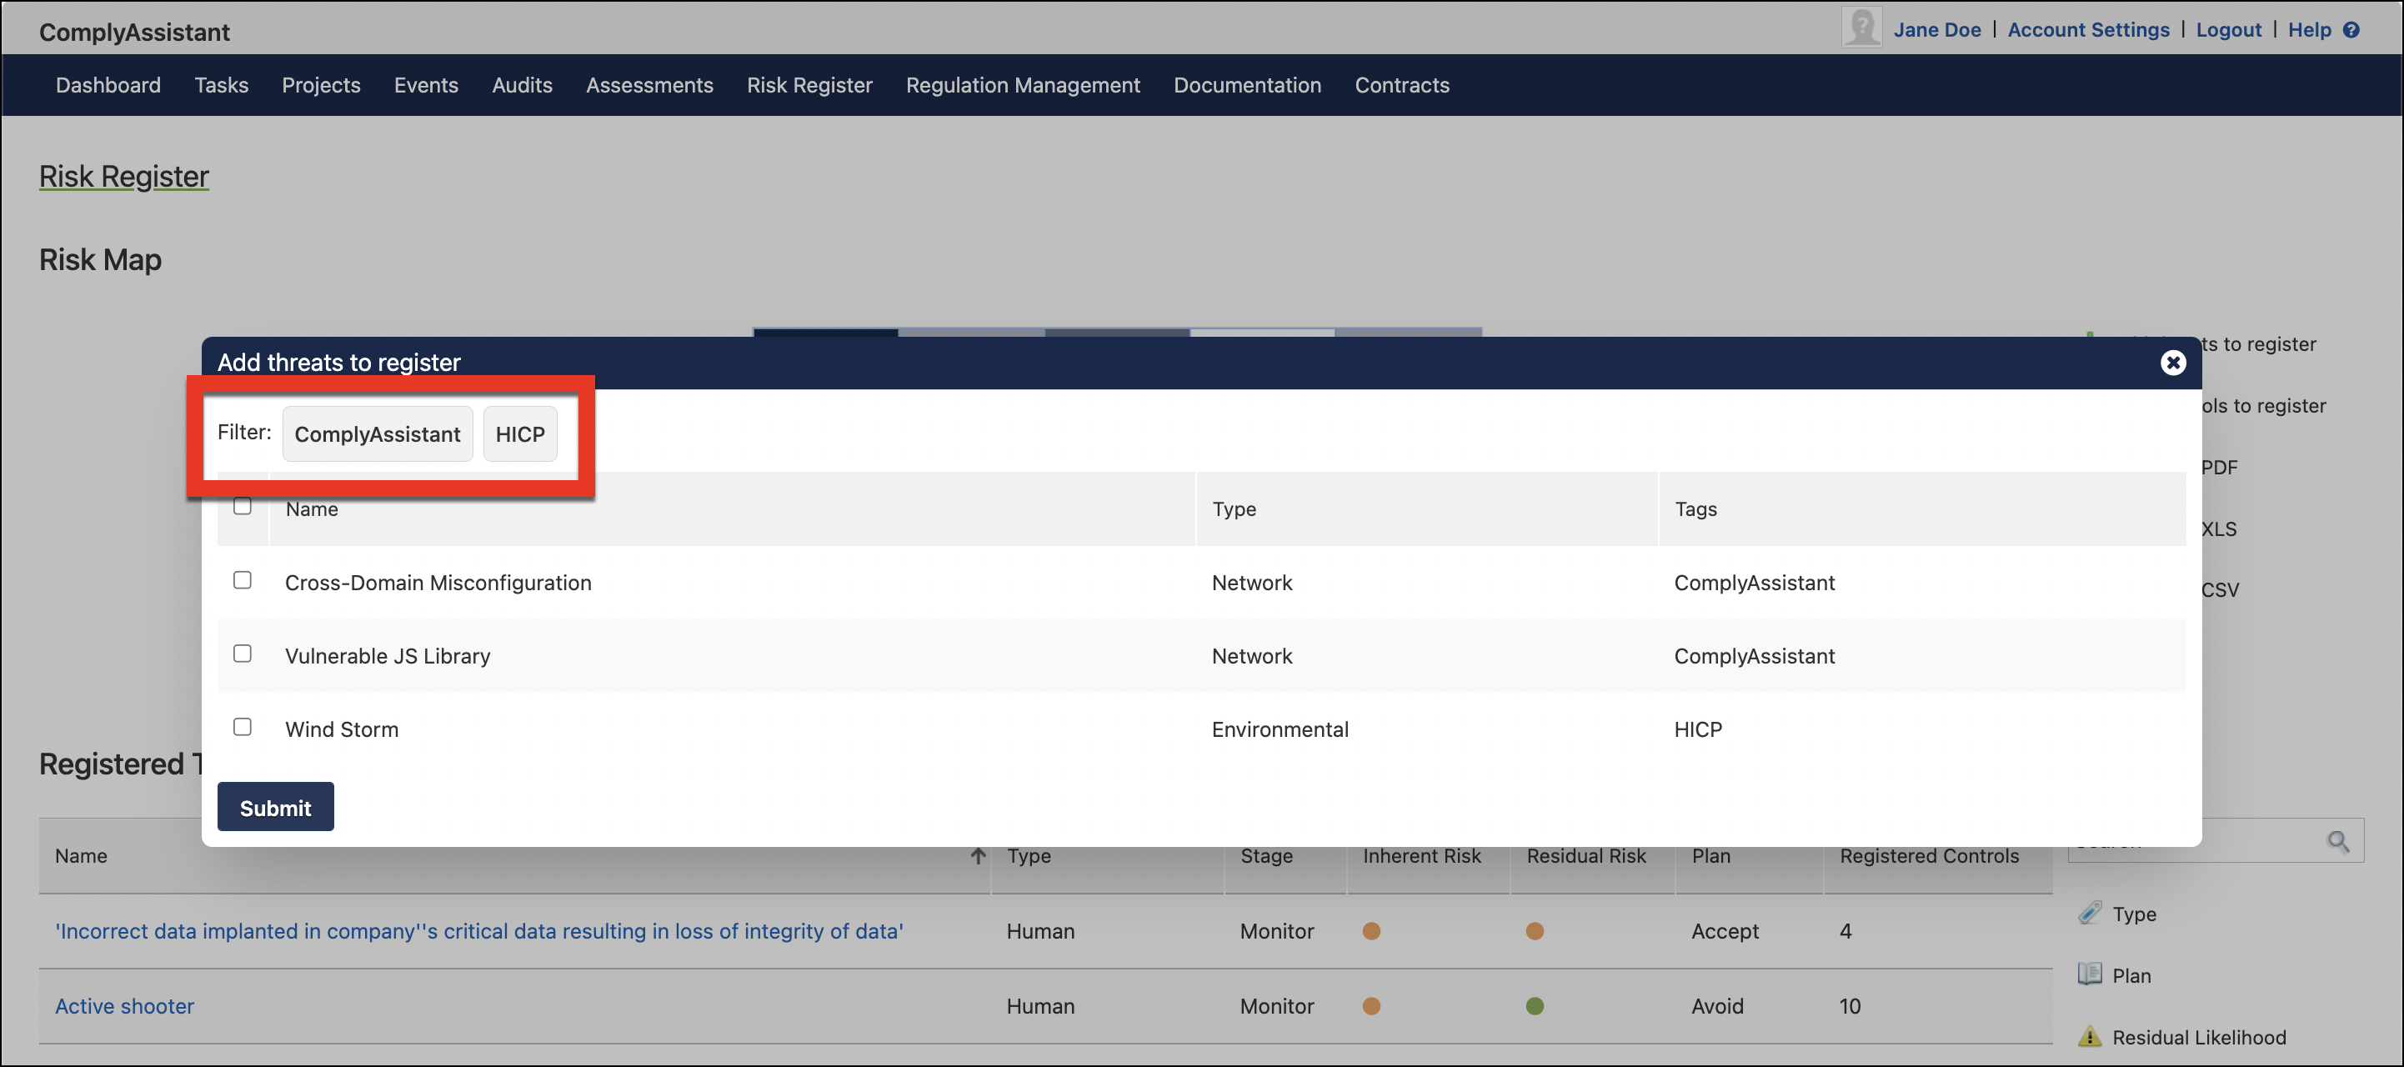Image resolution: width=2404 pixels, height=1067 pixels.
Task: Open the Tasks menu
Action: coord(221,85)
